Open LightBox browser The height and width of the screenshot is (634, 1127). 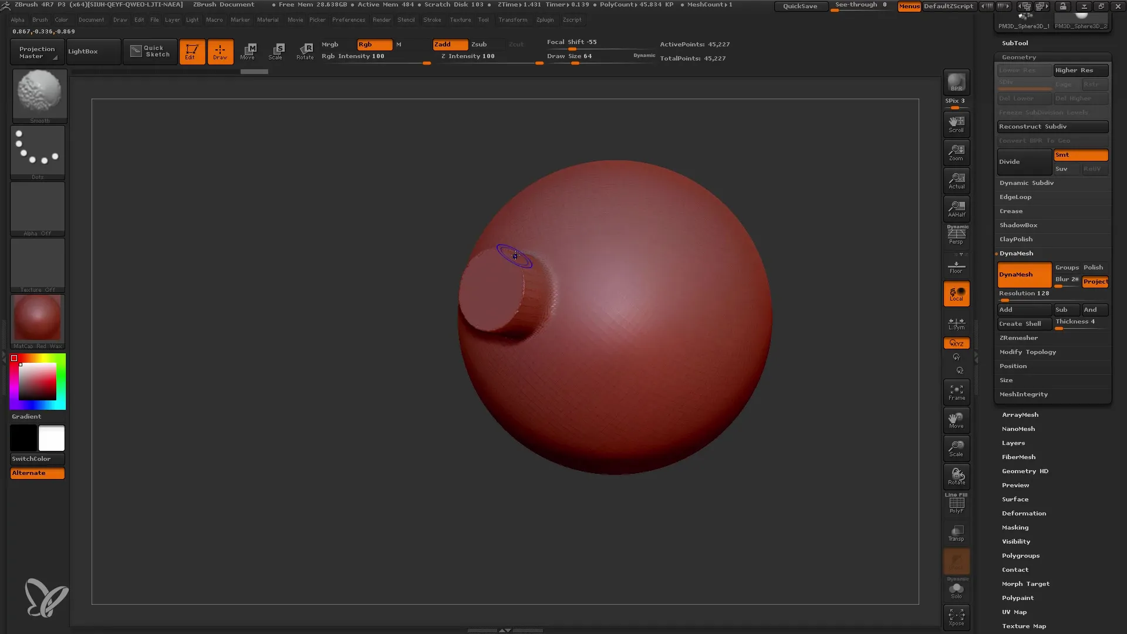pyautogui.click(x=93, y=52)
